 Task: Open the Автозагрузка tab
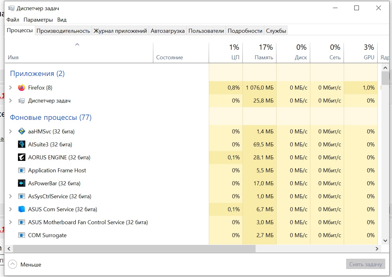point(168,31)
